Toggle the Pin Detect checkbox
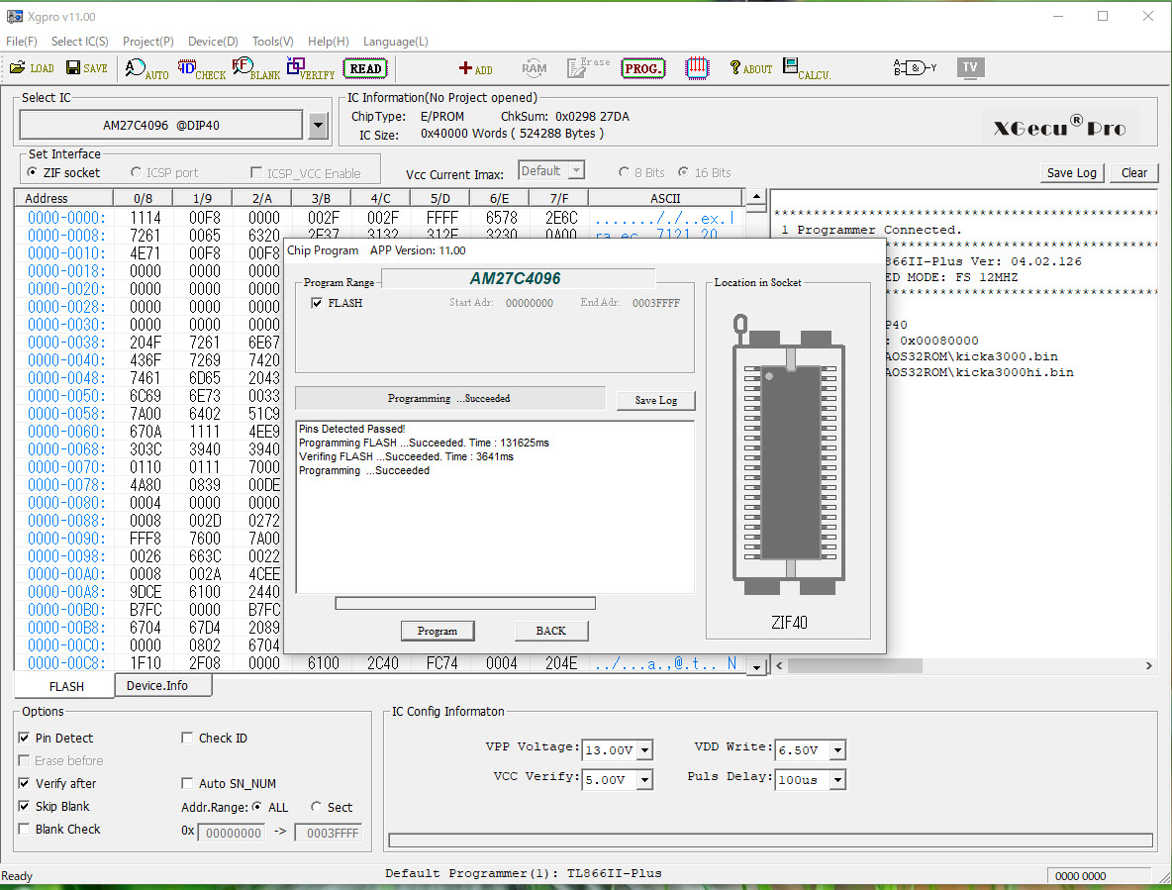This screenshot has width=1172, height=890. click(24, 738)
